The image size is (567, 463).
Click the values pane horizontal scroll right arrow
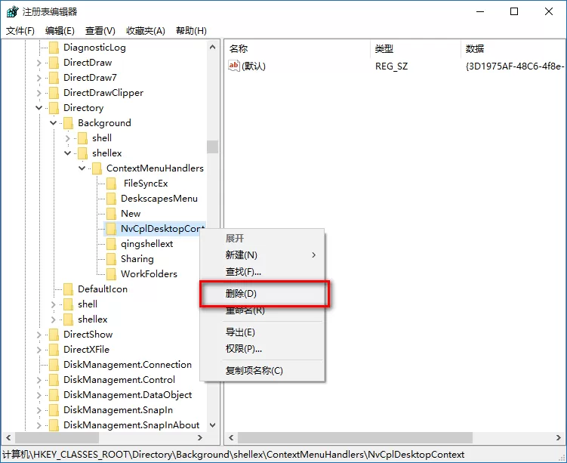coord(559,437)
